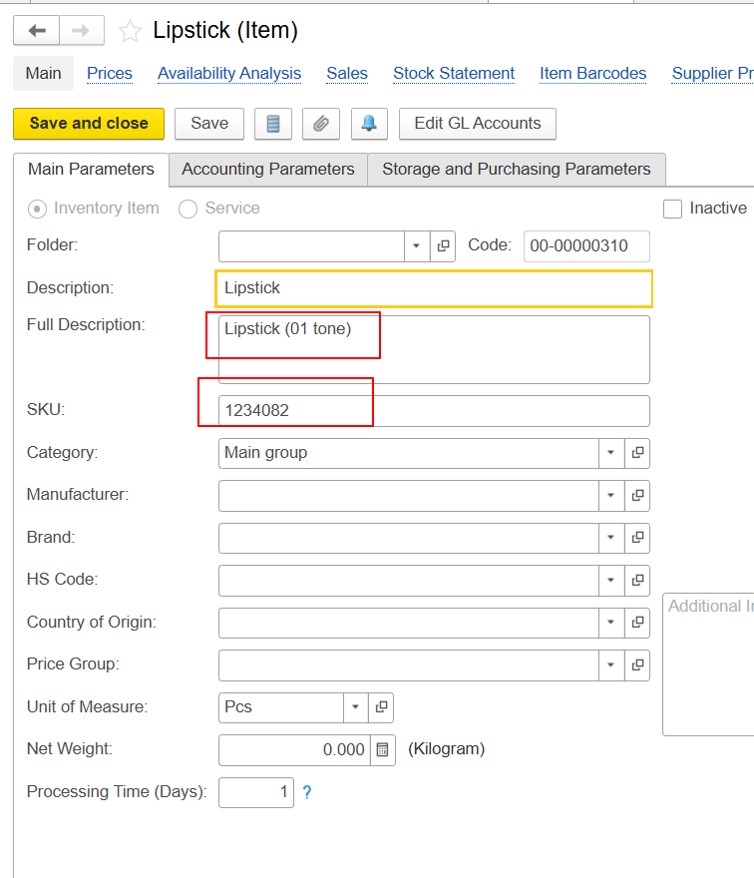
Task: Open the Stock Statement link
Action: (x=454, y=74)
